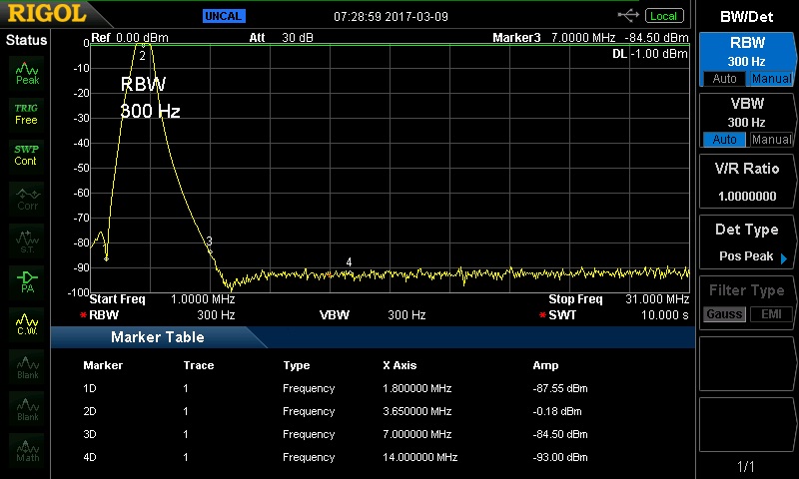Click the X Axis column header
This screenshot has height=479, width=799.
399,365
